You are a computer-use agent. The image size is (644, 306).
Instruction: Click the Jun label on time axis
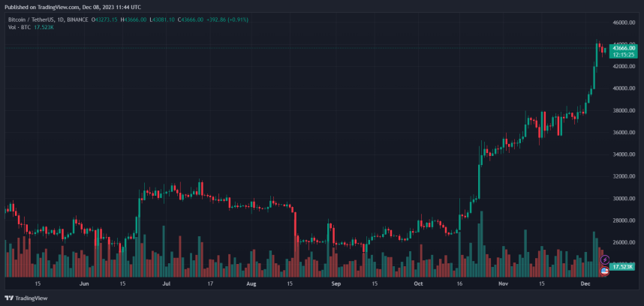pyautogui.click(x=84, y=284)
